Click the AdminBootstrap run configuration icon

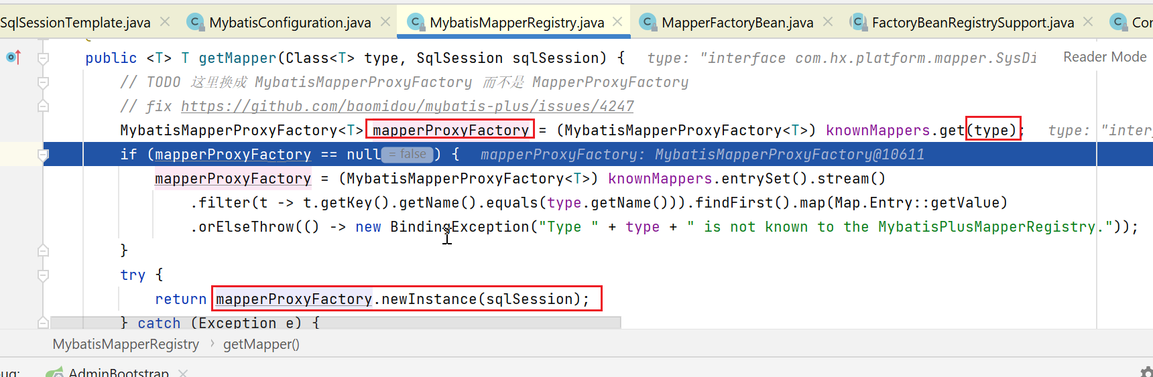(x=55, y=372)
